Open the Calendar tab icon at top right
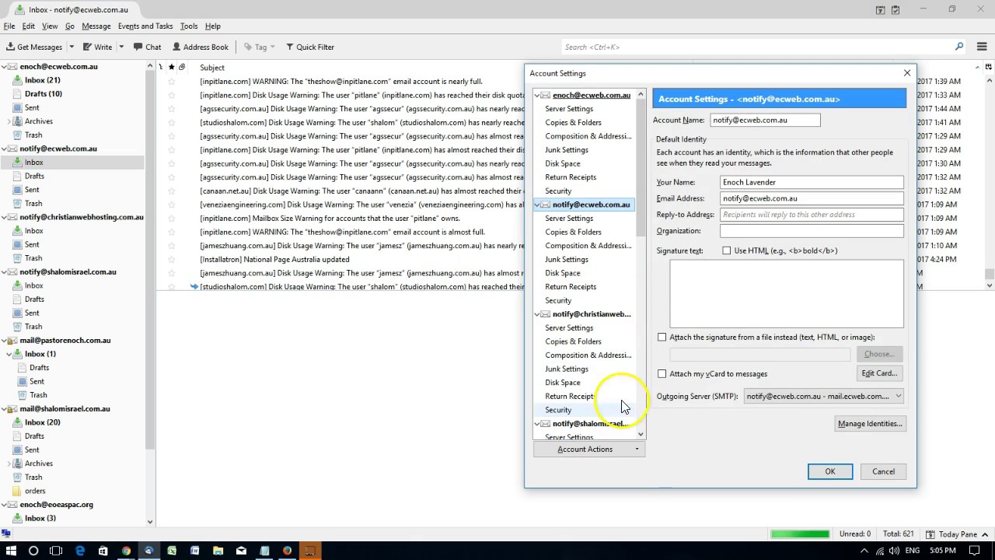Image resolution: width=995 pixels, height=560 pixels. click(880, 9)
